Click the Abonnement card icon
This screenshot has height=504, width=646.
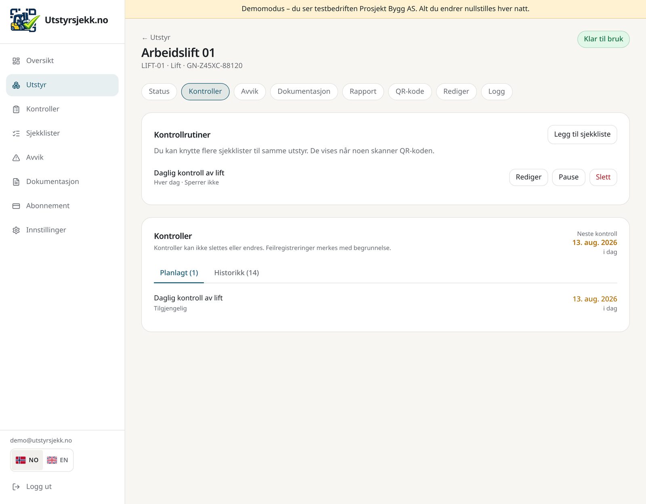pyautogui.click(x=16, y=206)
